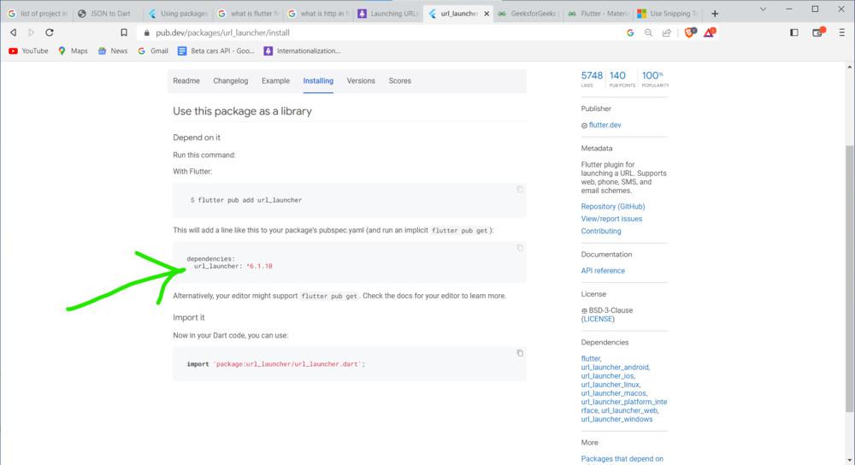Toggle the browser sidebar panel icon
This screenshot has width=855, height=465.
click(x=794, y=32)
